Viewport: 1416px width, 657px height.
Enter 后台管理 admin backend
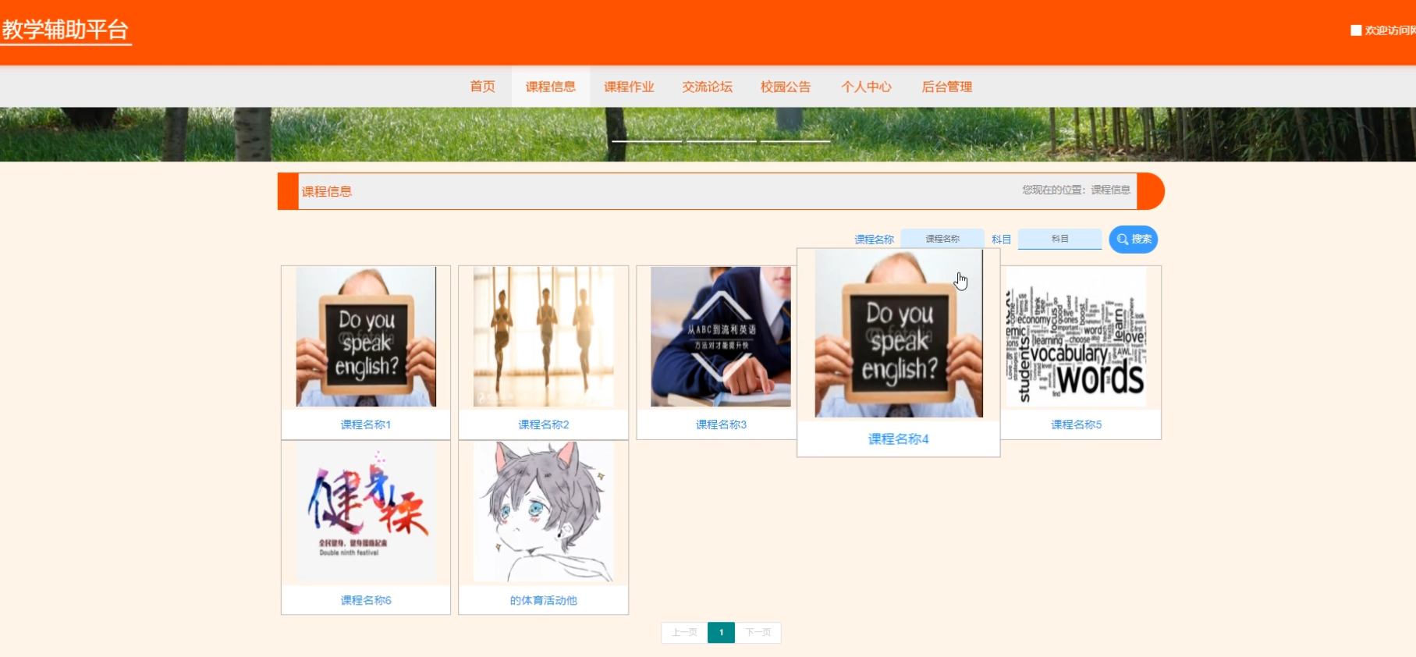pyautogui.click(x=946, y=87)
